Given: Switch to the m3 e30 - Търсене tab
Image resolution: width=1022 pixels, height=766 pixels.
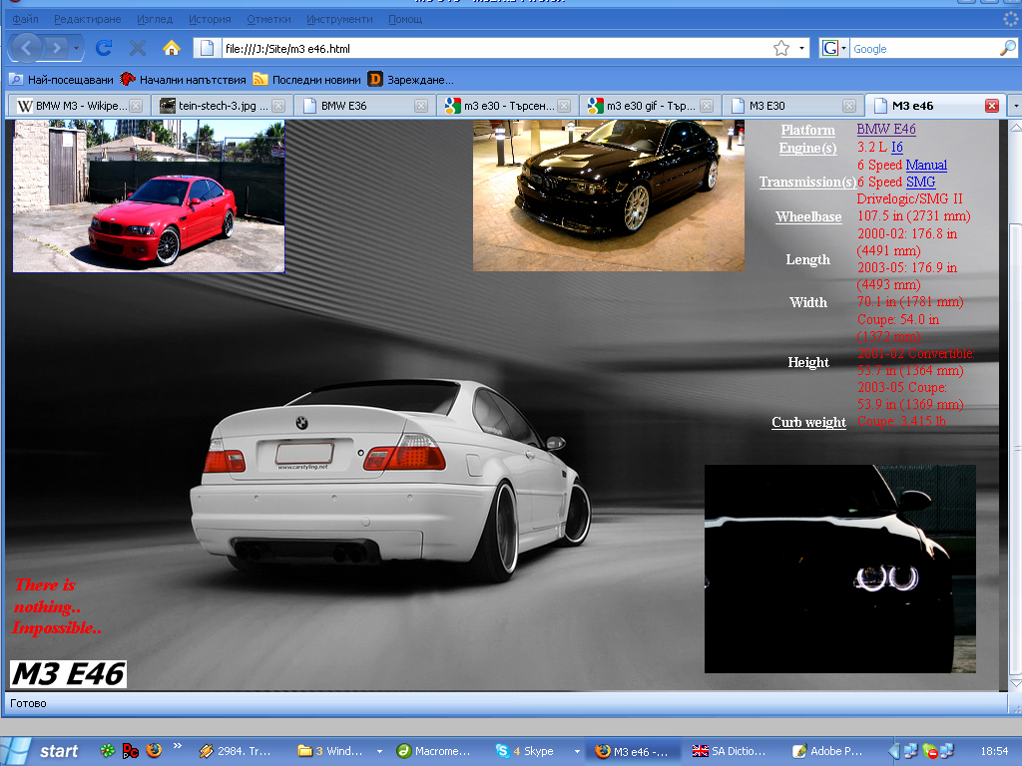Looking at the screenshot, I should tap(508, 106).
